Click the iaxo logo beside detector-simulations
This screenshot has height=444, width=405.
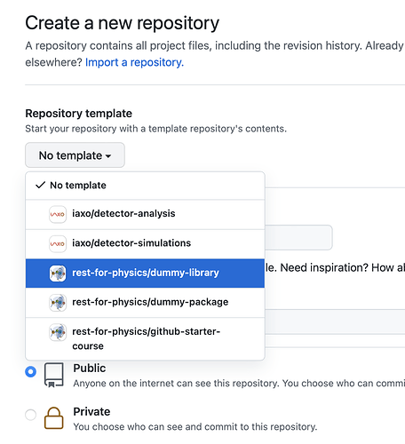[58, 244]
